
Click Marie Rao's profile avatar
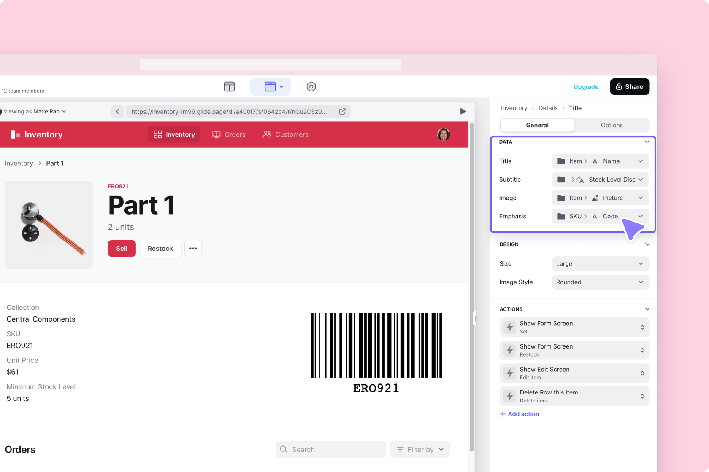coord(444,134)
